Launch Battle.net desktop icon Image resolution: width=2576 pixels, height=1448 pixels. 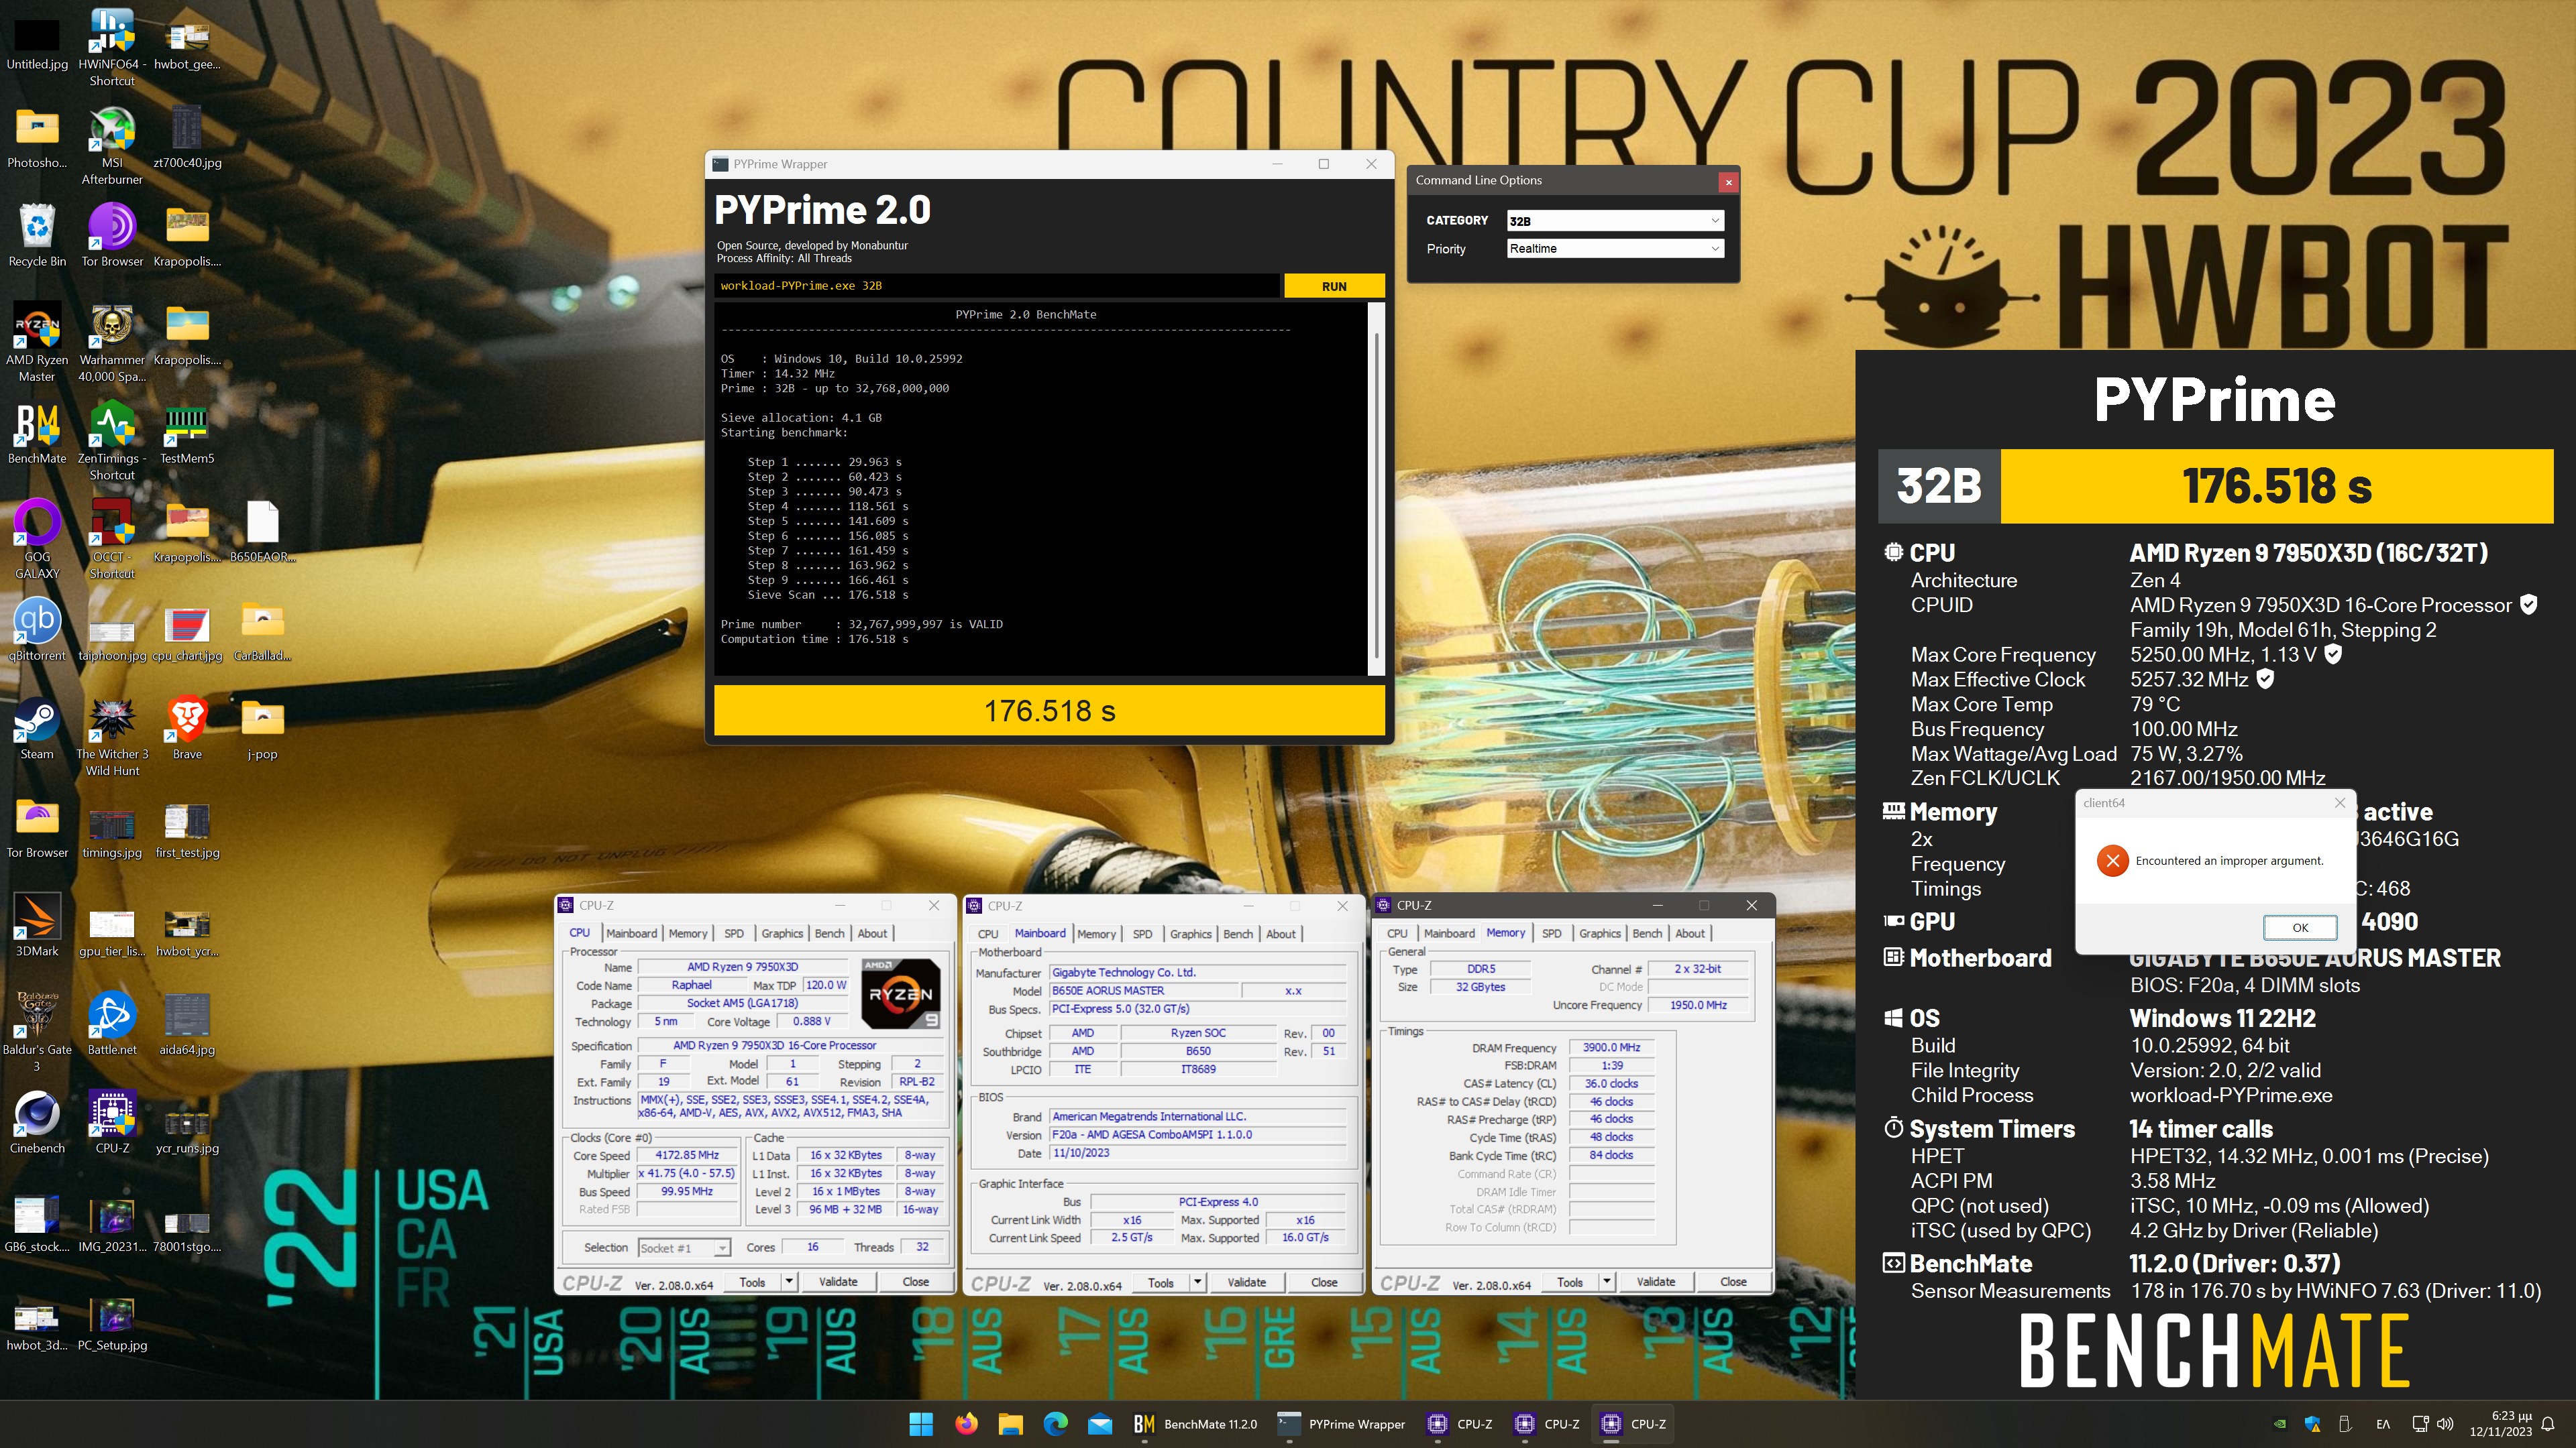pyautogui.click(x=112, y=1024)
